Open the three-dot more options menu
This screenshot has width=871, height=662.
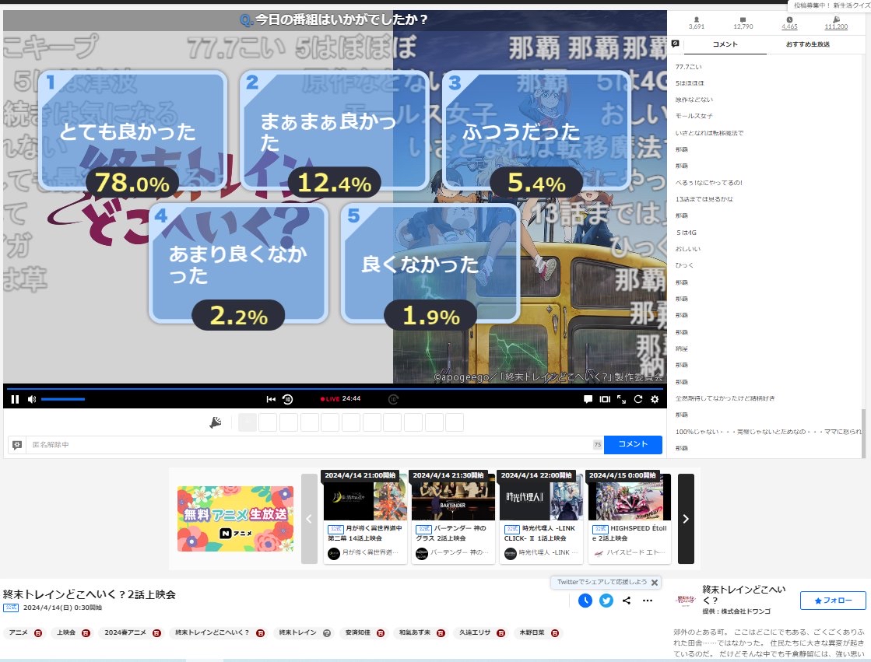coord(647,601)
